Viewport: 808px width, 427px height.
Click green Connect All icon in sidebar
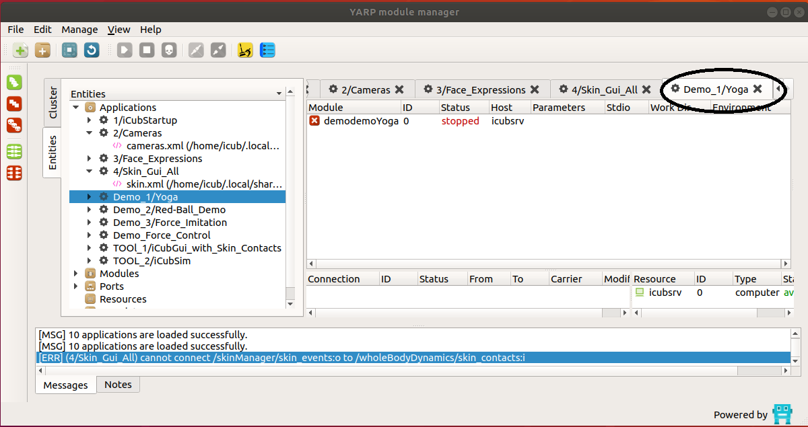(x=14, y=151)
